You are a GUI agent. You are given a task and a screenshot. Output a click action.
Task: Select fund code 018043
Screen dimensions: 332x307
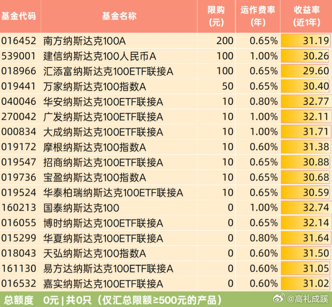18,253
